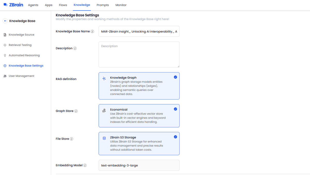
Task: Click the 'Knowledge Base' sidebar heading
Action: 22,21
